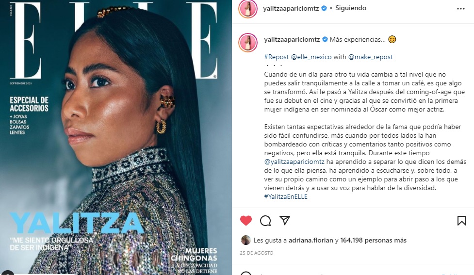
Task: Open comments via speech bubble icon
Action: tap(265, 221)
